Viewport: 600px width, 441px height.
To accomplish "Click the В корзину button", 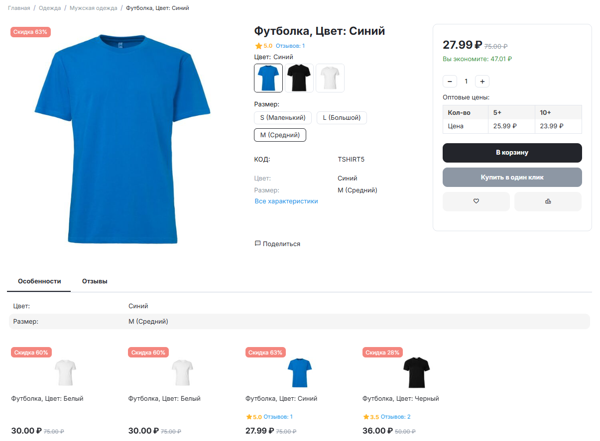I will 512,153.
